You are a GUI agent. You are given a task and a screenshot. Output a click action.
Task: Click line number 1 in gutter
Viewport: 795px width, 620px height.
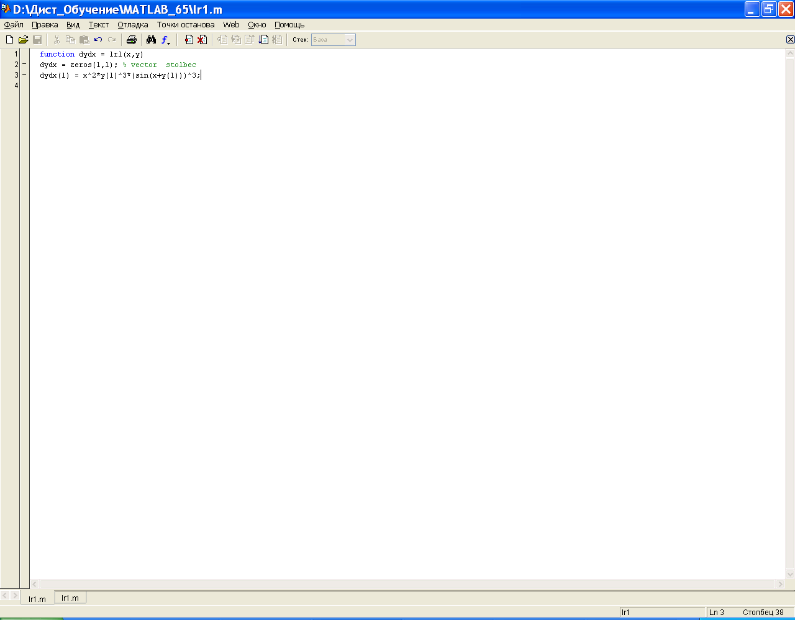coord(16,54)
